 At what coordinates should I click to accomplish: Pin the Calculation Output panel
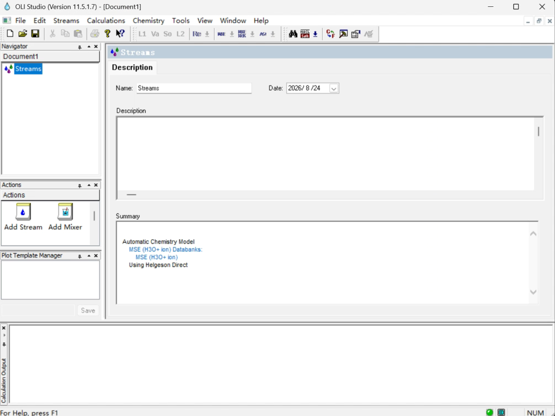point(4,344)
